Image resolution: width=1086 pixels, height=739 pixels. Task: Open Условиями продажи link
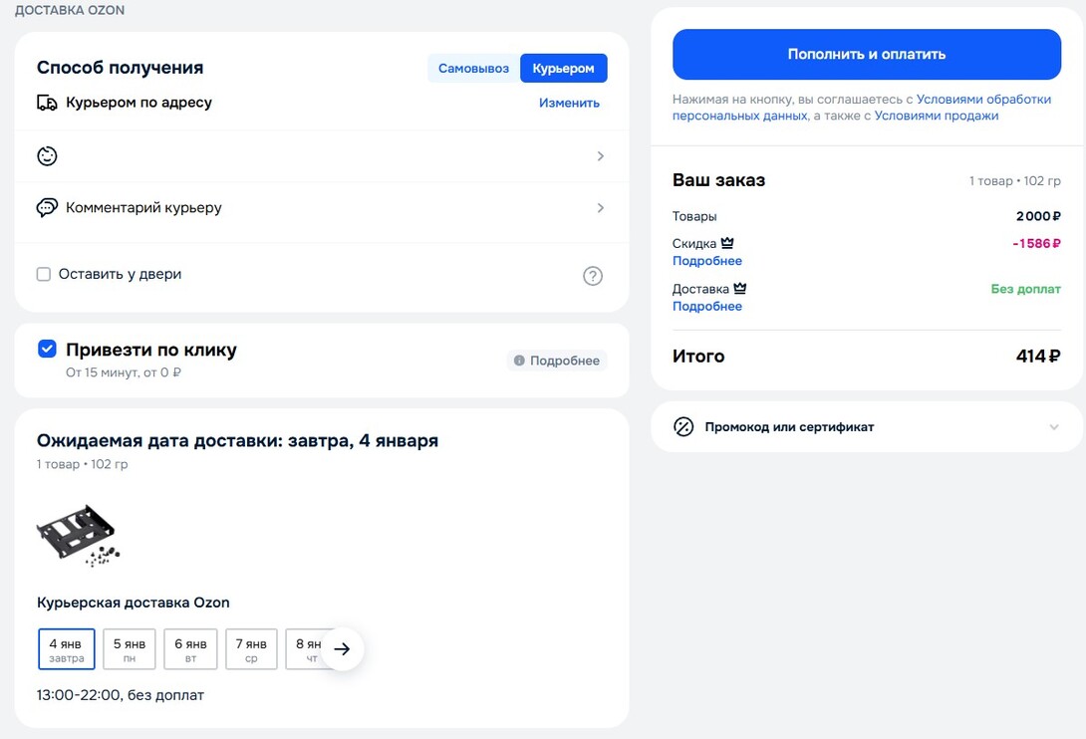pyautogui.click(x=937, y=116)
